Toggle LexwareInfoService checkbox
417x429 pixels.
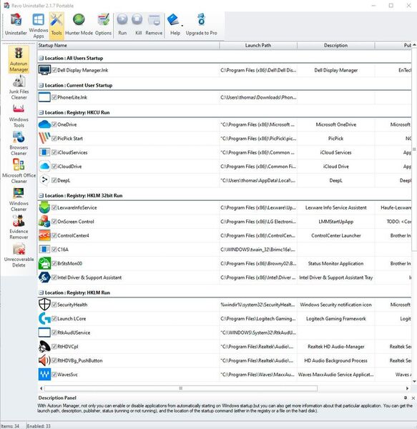54,207
